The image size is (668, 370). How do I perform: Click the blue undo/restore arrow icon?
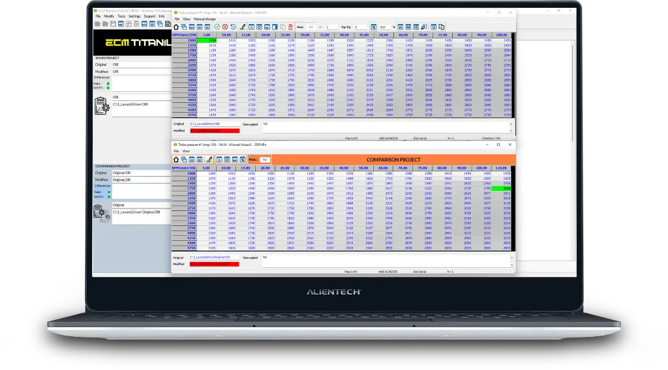(x=233, y=27)
